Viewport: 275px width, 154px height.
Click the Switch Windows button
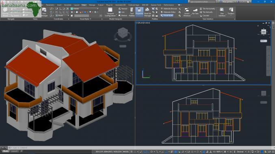click(187, 12)
